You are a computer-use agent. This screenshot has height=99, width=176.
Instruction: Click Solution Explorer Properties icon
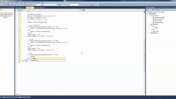148,10
